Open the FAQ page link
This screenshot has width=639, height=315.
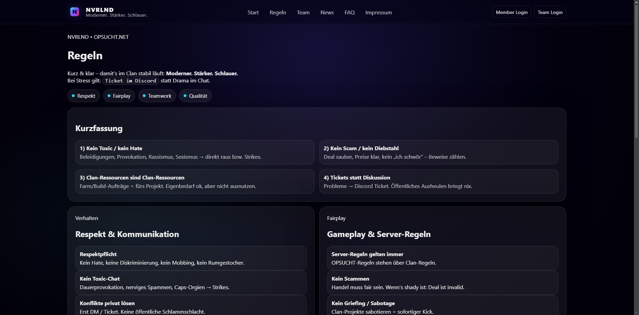click(x=349, y=13)
